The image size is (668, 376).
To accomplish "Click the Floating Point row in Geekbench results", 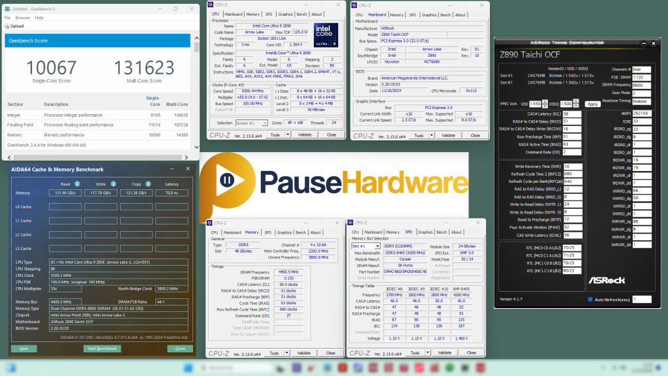I will 98,125.
